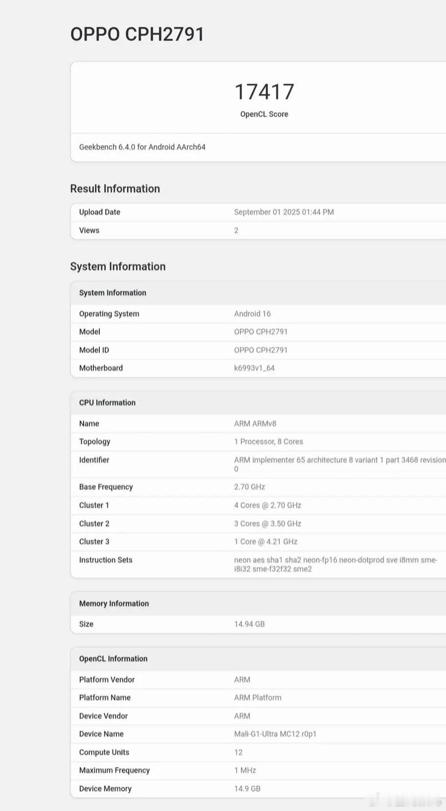Click the Model label in System Information
Image resolution: width=446 pixels, height=811 pixels.
(x=89, y=332)
